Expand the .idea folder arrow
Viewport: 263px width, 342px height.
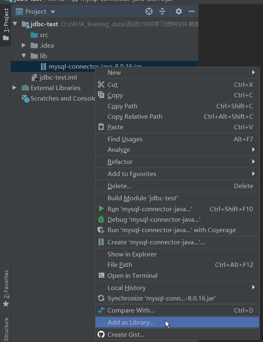[23, 45]
